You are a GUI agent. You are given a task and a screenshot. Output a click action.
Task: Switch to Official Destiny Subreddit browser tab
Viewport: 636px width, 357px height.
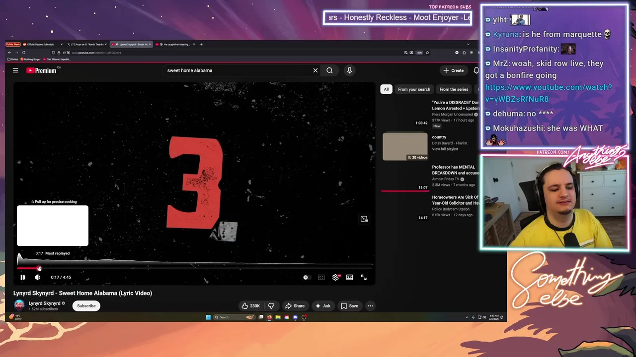[42, 44]
